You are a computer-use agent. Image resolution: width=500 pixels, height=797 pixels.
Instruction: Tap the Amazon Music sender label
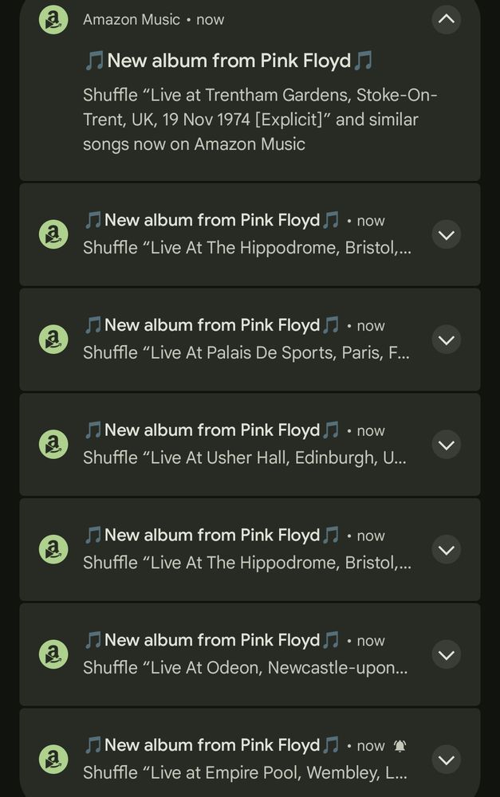point(132,19)
